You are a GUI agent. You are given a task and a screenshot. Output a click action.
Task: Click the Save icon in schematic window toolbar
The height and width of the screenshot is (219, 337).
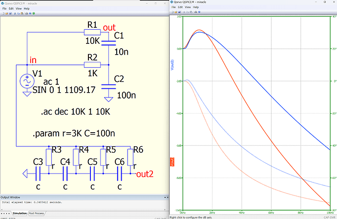10,13
